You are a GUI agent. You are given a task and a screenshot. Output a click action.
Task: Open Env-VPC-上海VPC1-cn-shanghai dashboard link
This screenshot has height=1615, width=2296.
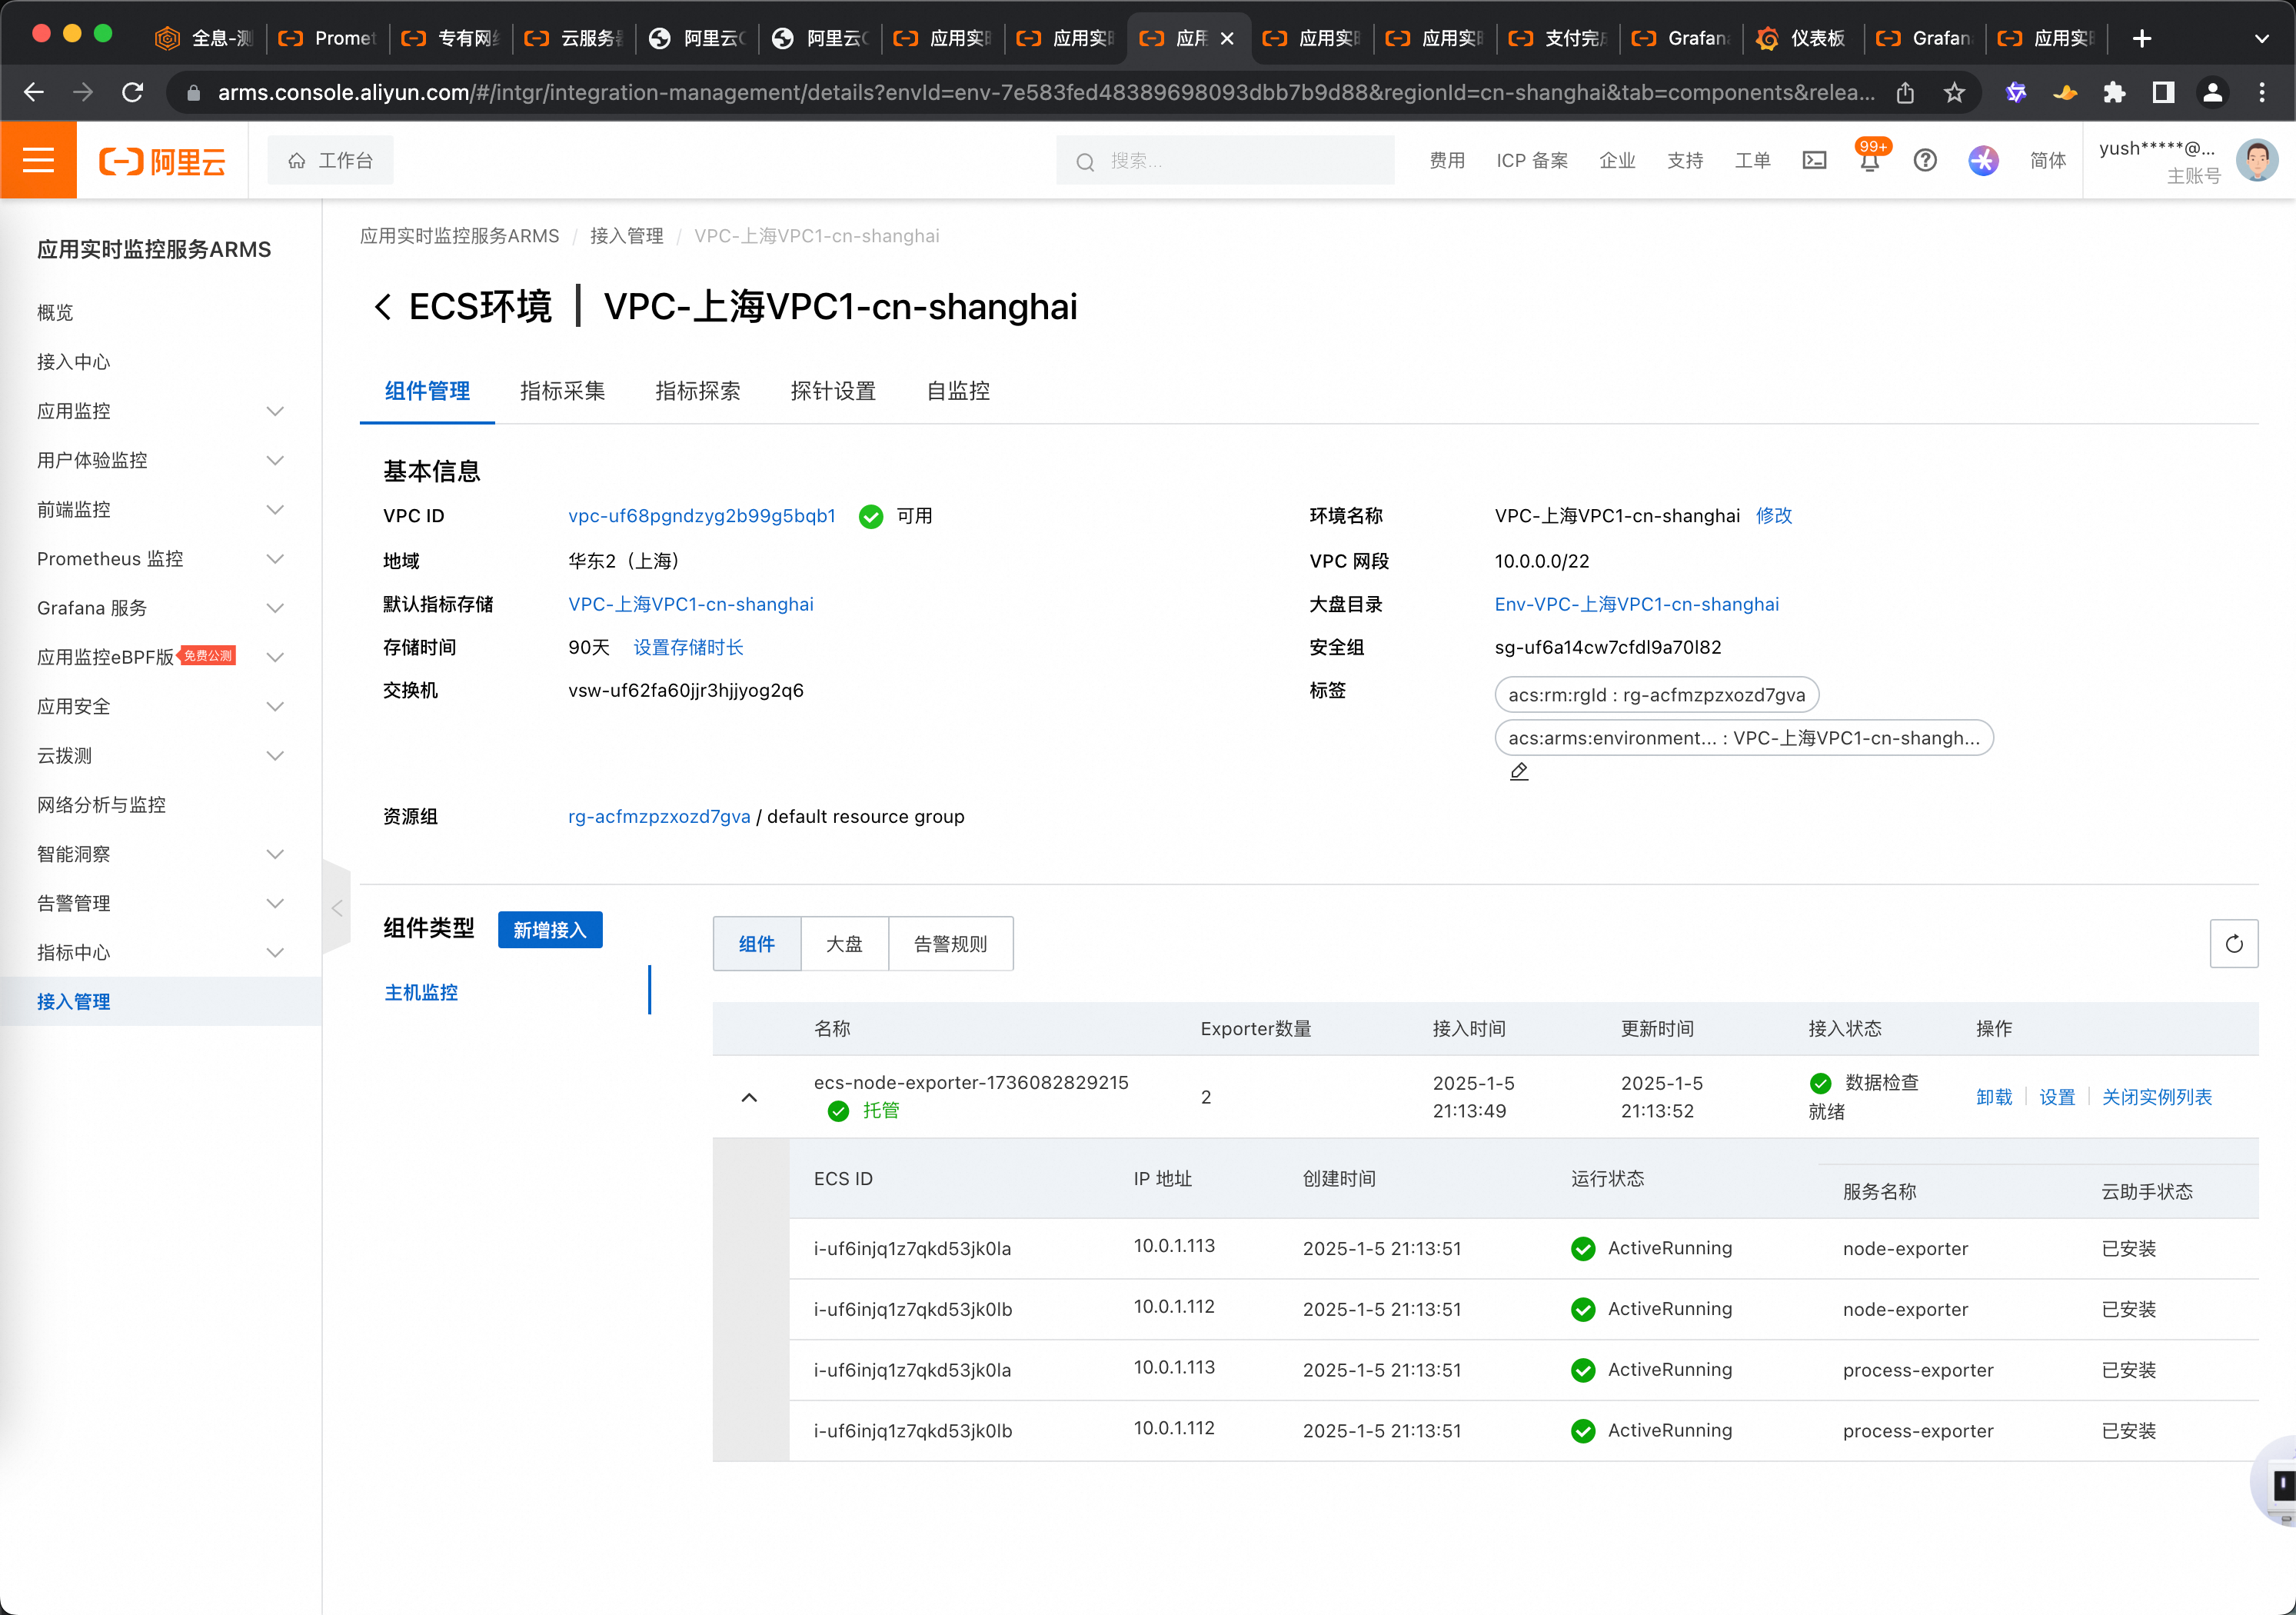1636,604
